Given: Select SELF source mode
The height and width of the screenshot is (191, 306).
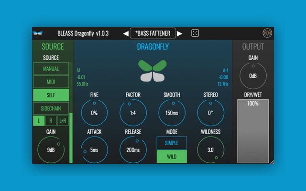Looking at the screenshot, I should [x=51, y=95].
